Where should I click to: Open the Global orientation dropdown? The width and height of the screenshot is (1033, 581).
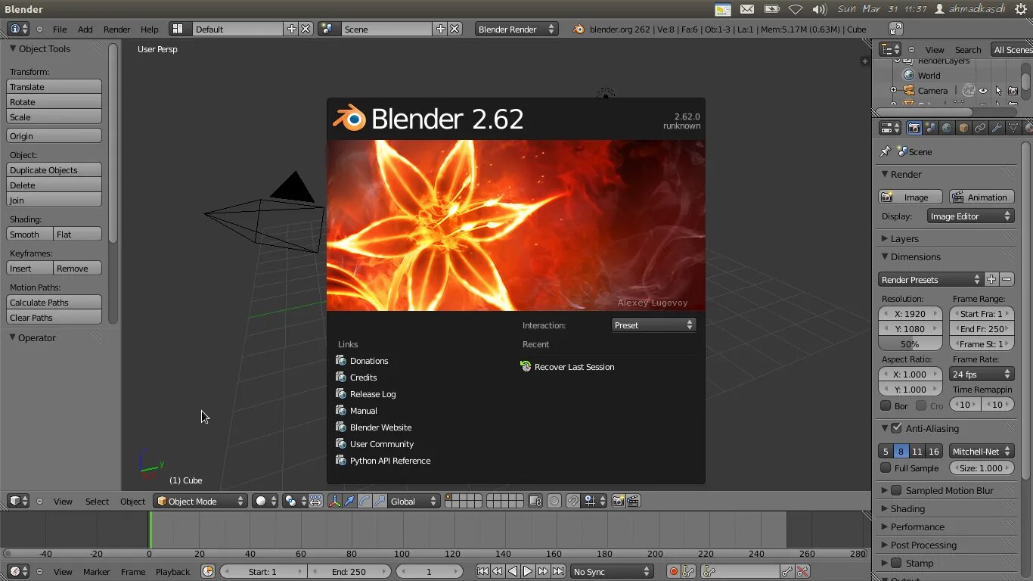tap(414, 501)
